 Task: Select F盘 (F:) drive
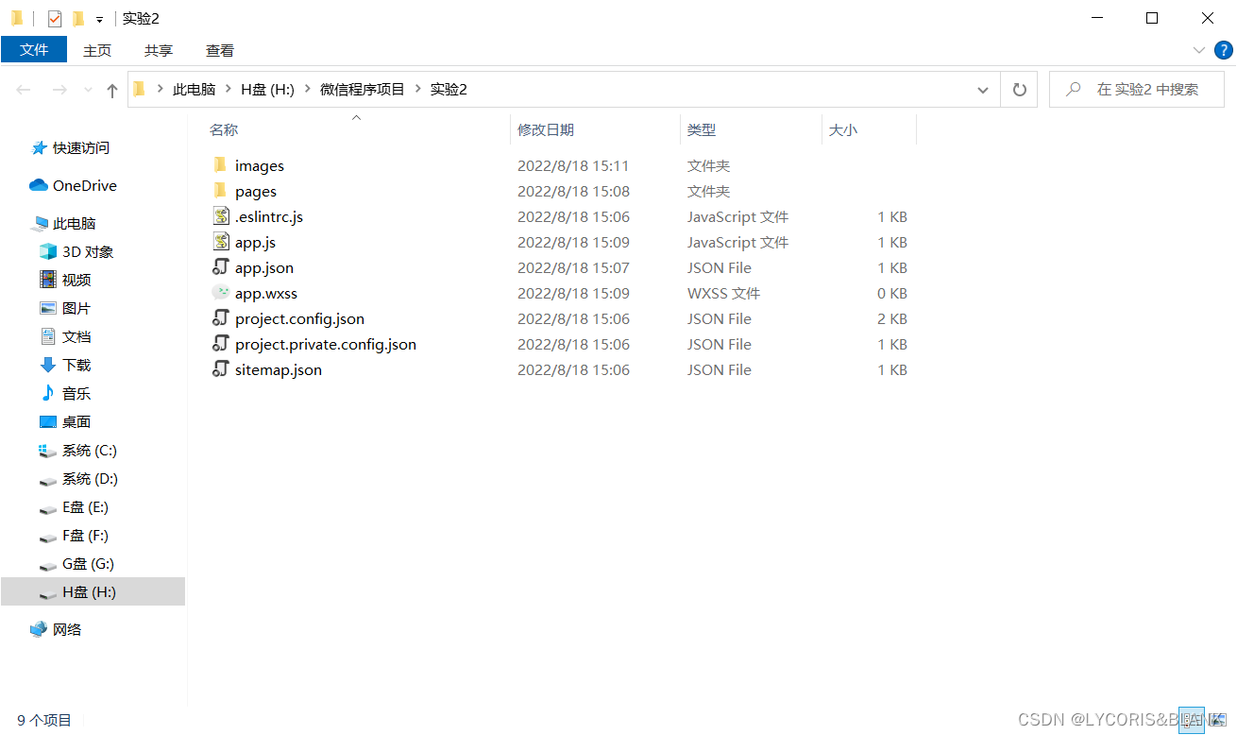click(x=75, y=535)
